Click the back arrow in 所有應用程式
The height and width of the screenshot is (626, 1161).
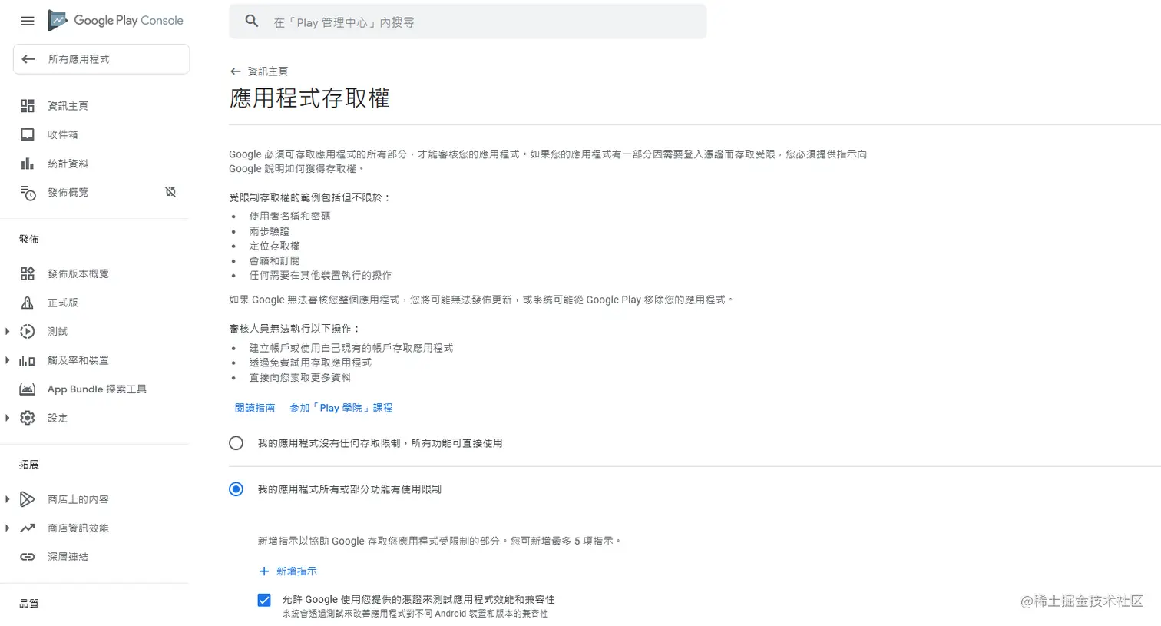point(28,59)
